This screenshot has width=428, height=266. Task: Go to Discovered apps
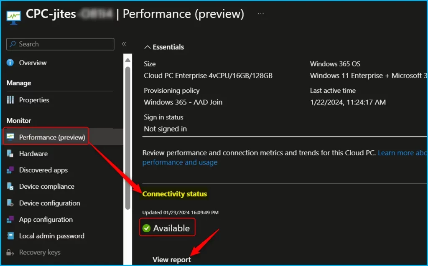click(x=43, y=170)
